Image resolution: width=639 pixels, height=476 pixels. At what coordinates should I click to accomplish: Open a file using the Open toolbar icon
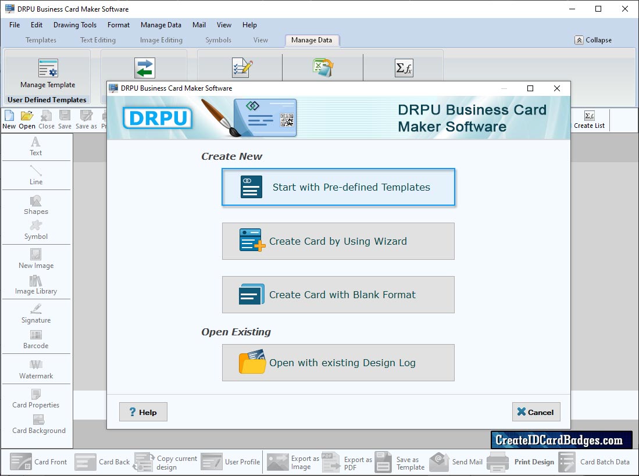click(27, 120)
